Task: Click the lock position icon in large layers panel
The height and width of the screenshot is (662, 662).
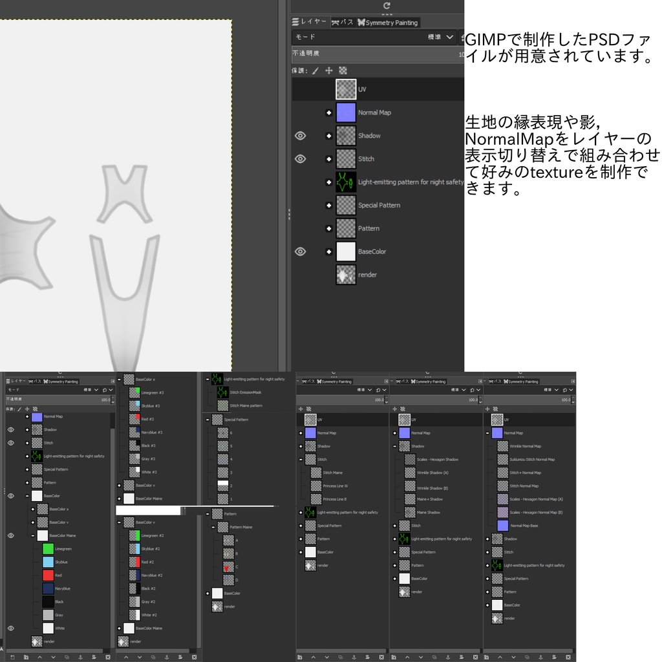Action: [x=329, y=70]
